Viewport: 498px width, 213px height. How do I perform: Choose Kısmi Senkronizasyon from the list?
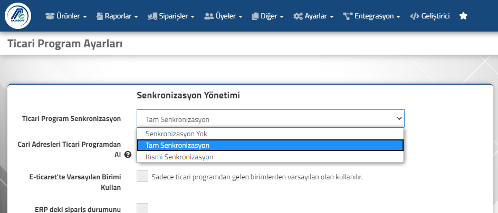(270, 157)
